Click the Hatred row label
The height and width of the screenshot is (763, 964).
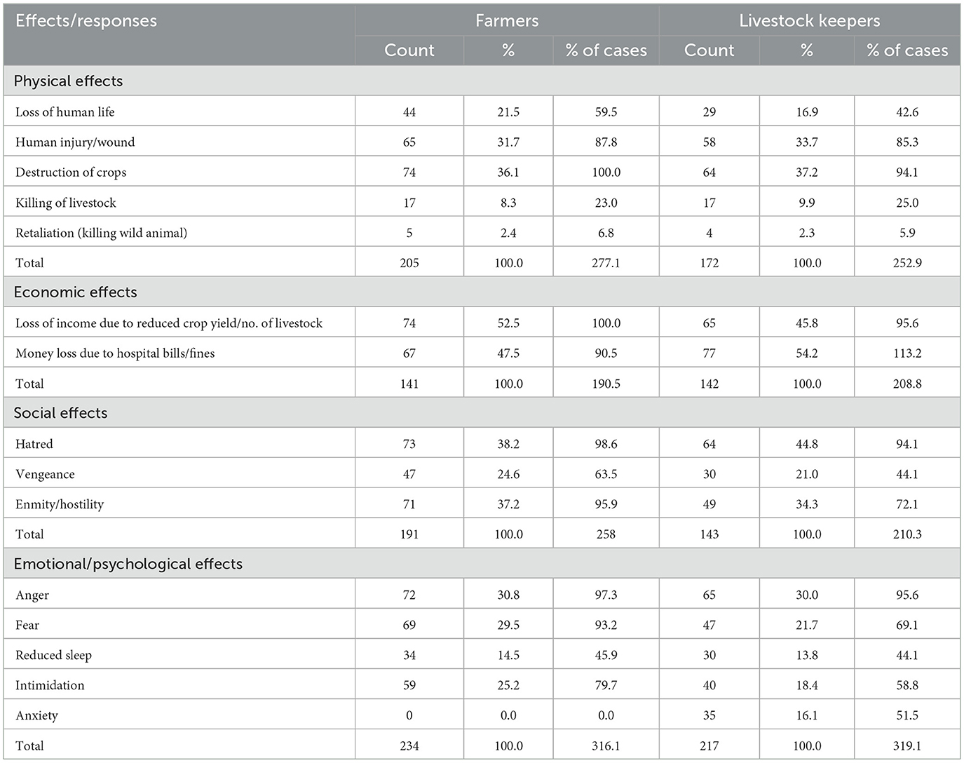(x=34, y=444)
